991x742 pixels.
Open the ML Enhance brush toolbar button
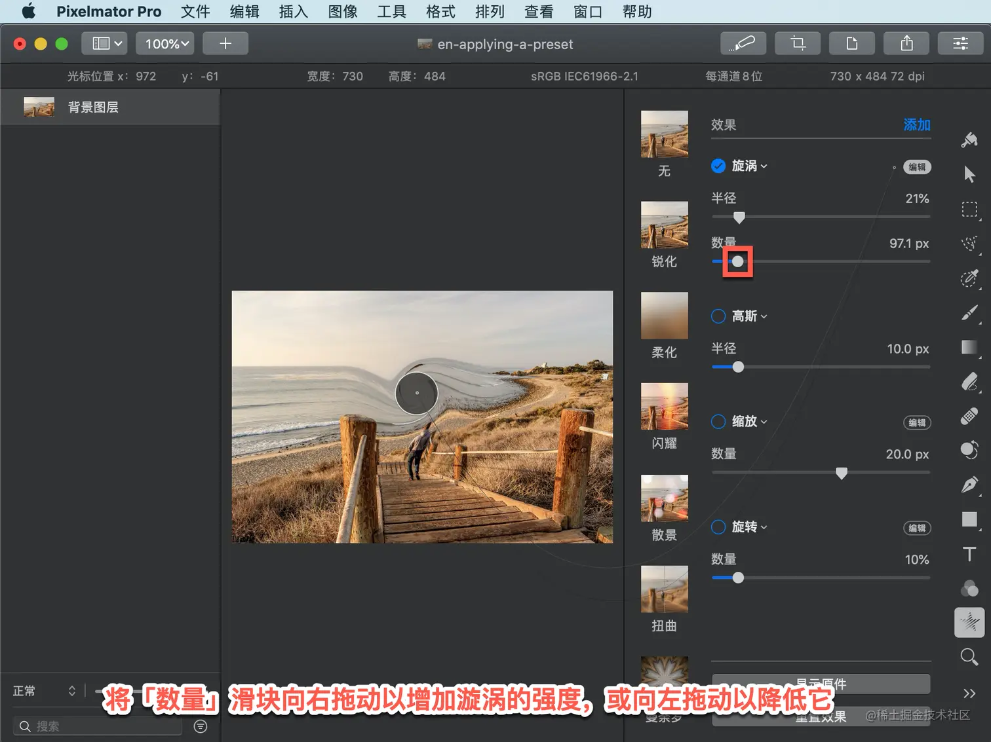click(x=743, y=43)
